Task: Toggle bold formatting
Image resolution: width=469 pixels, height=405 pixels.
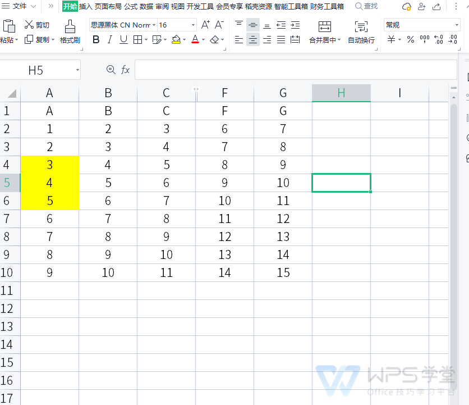Action: (x=96, y=39)
